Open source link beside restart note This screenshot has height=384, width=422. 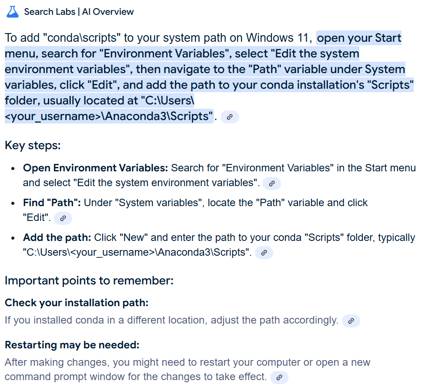[x=279, y=377]
